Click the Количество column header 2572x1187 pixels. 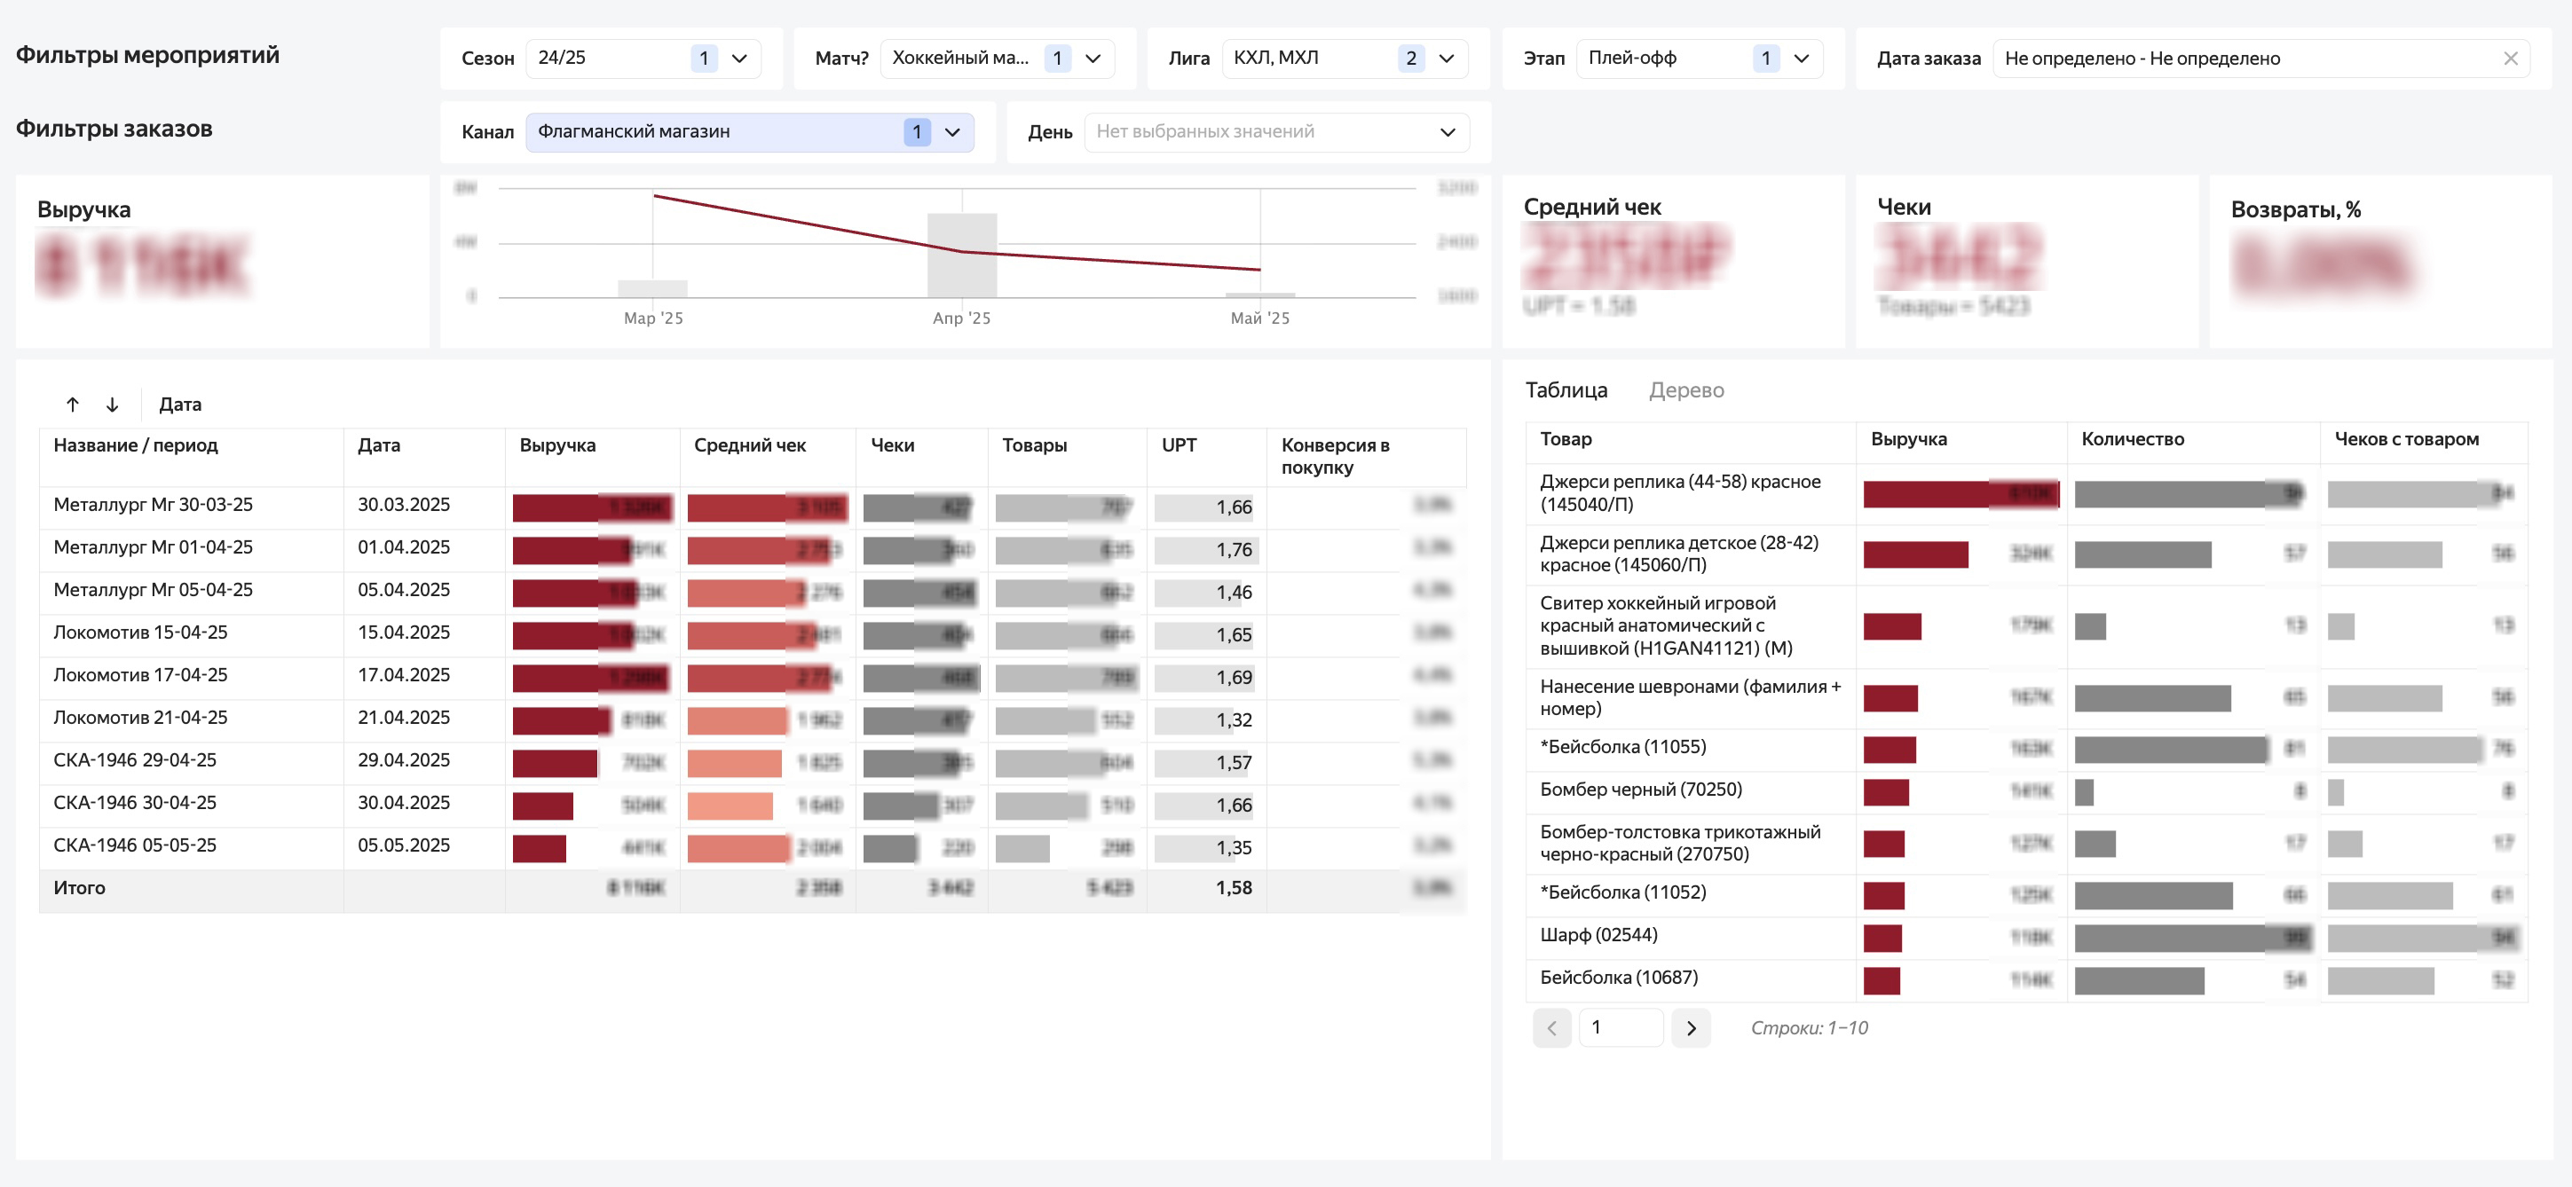(2132, 439)
